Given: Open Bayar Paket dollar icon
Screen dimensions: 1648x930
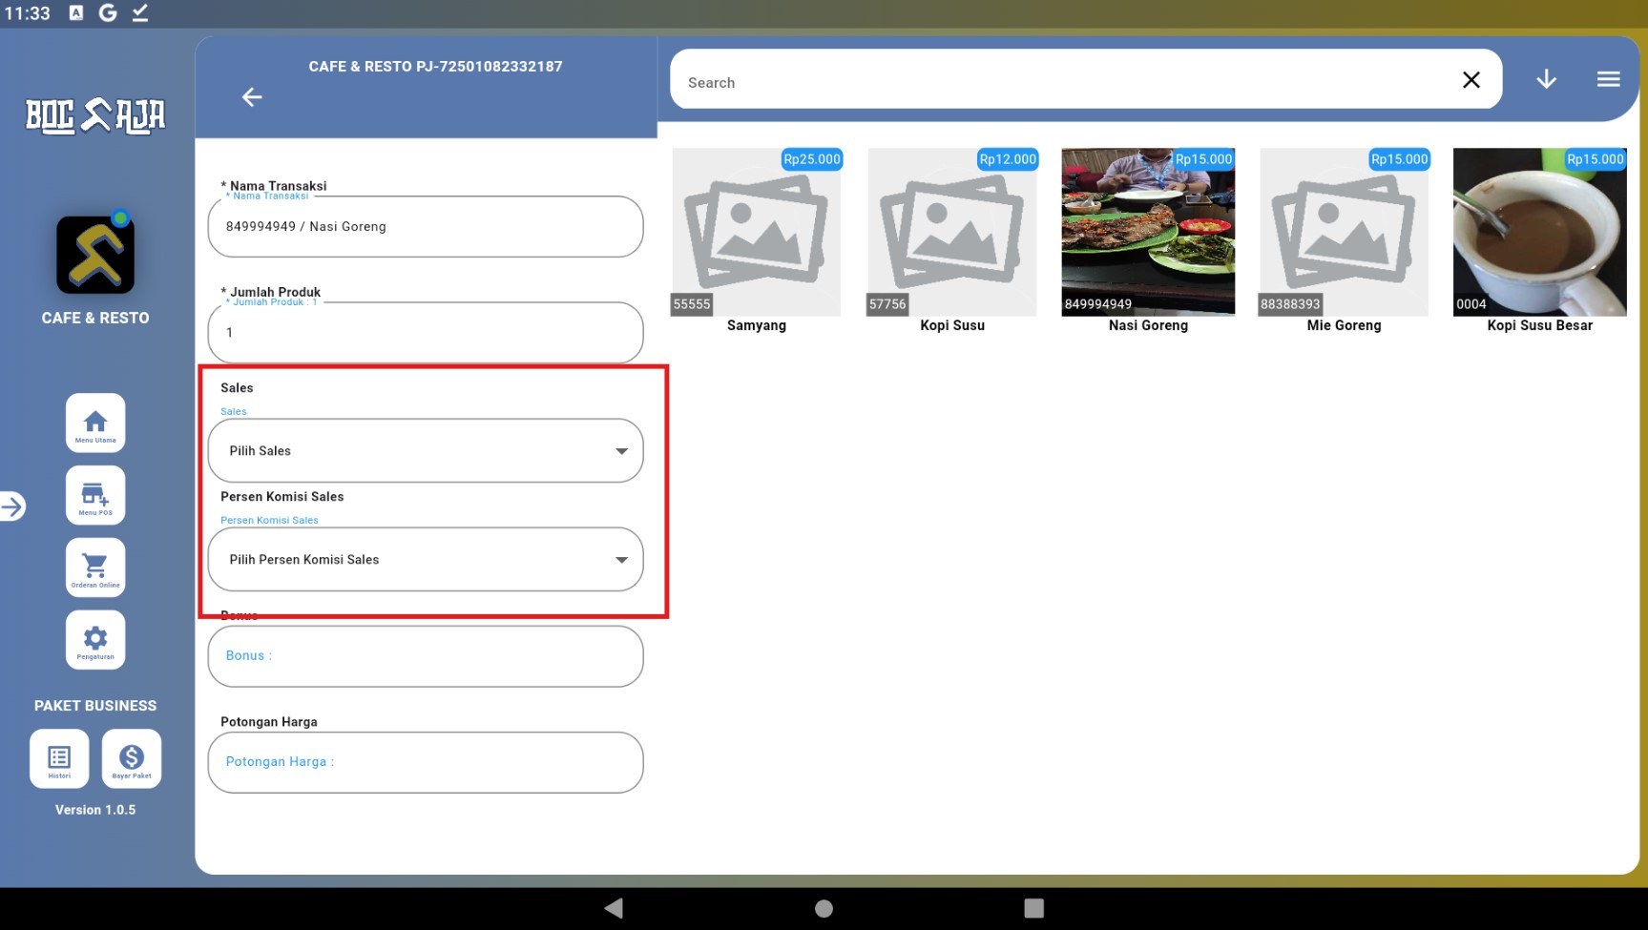Looking at the screenshot, I should pyautogui.click(x=132, y=759).
